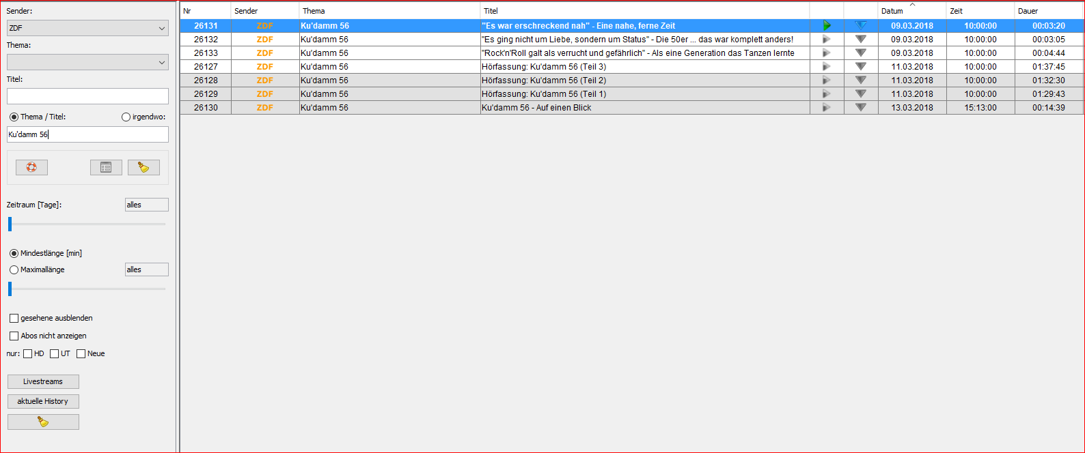Enable gesehene ausblenden checkbox
The height and width of the screenshot is (453, 1085).
[x=14, y=318]
